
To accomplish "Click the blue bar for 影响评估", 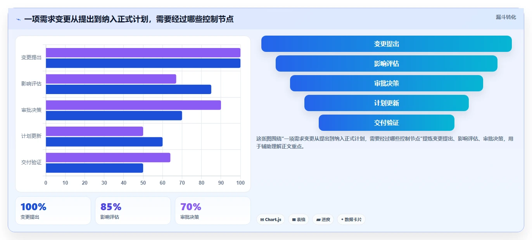I will point(128,89).
